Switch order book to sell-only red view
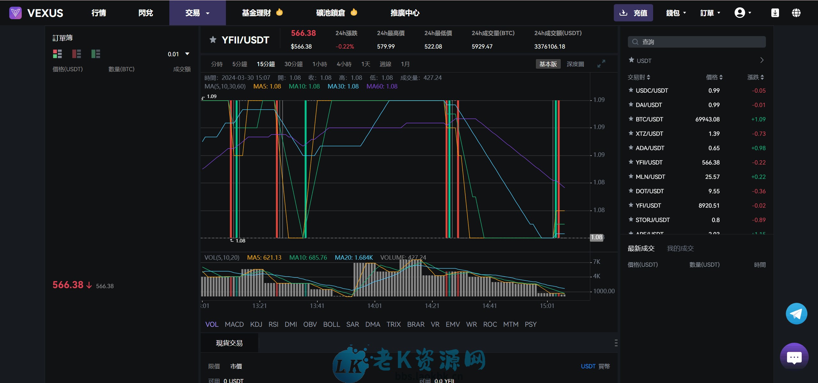 (77, 54)
